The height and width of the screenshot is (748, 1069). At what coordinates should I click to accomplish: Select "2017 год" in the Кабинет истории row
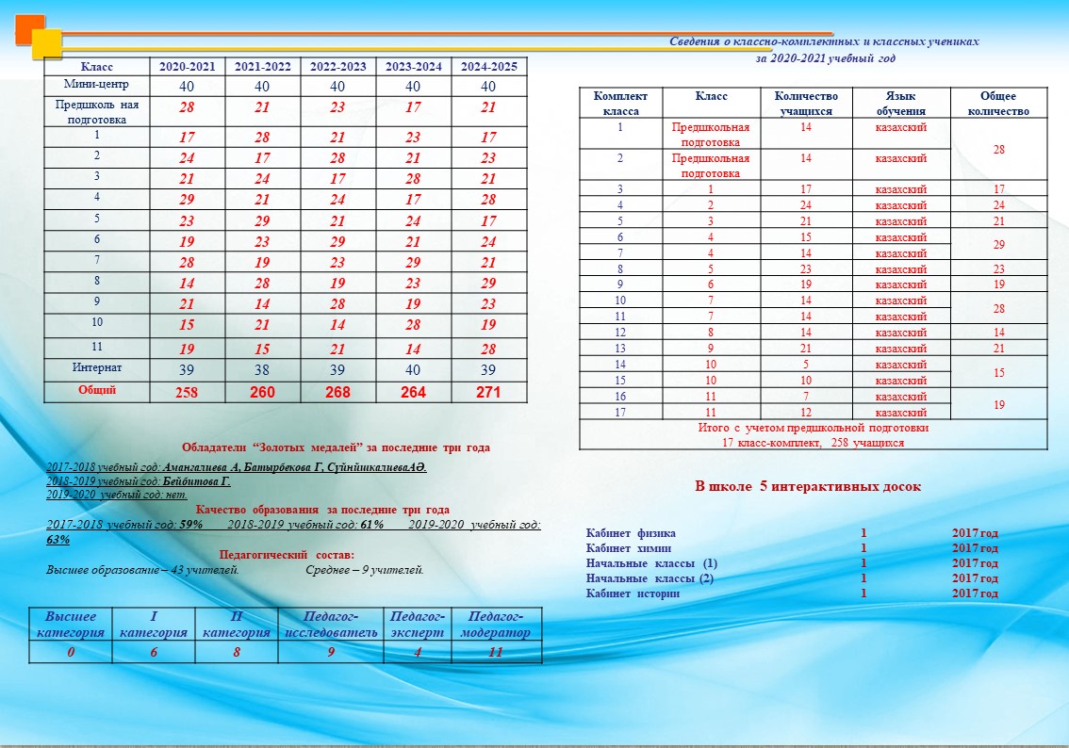coord(975,594)
